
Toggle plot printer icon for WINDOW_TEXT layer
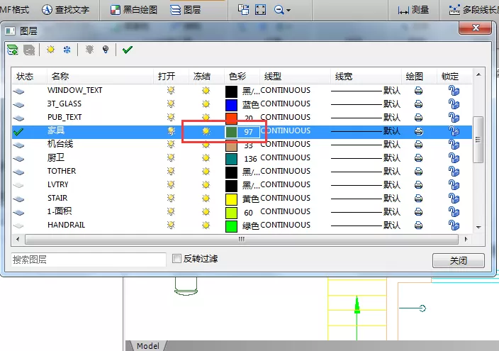tap(418, 91)
